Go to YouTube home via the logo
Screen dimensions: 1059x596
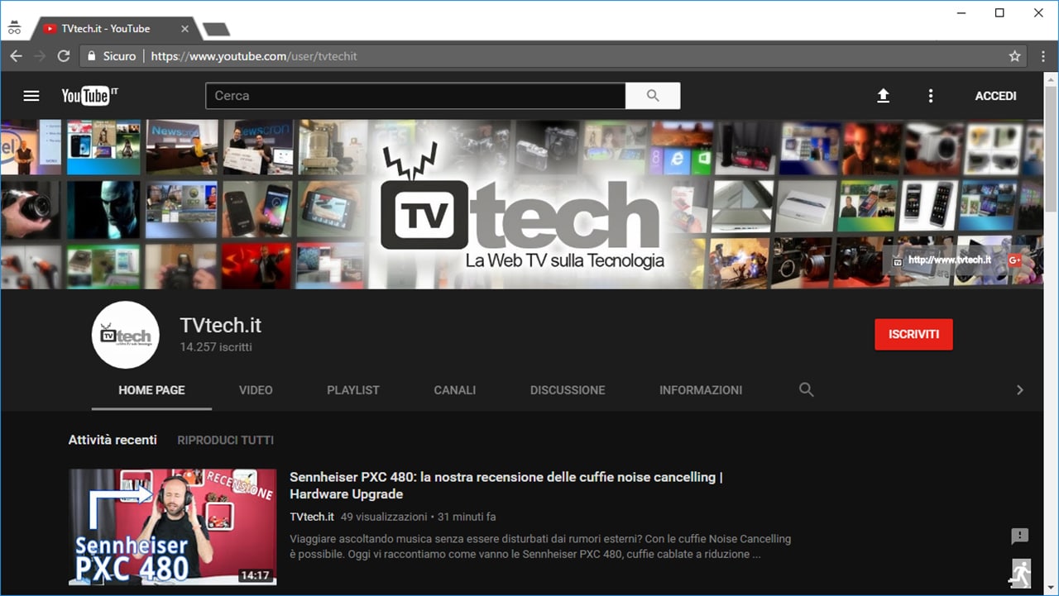89,96
